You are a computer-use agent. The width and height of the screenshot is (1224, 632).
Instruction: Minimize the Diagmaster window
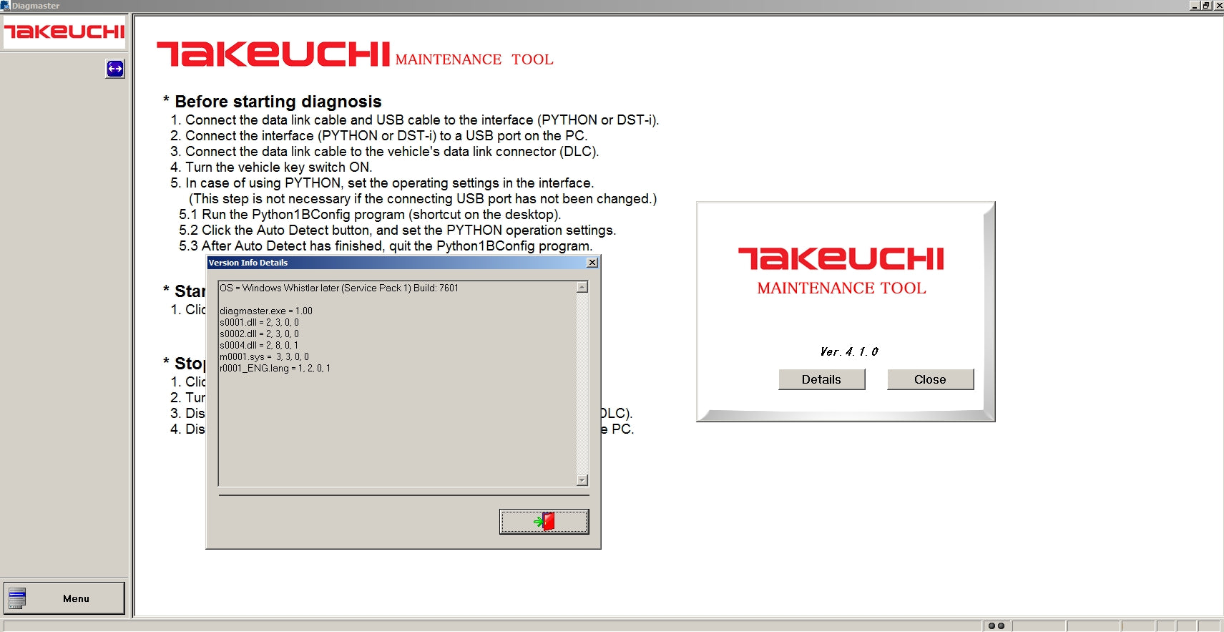[1194, 6]
